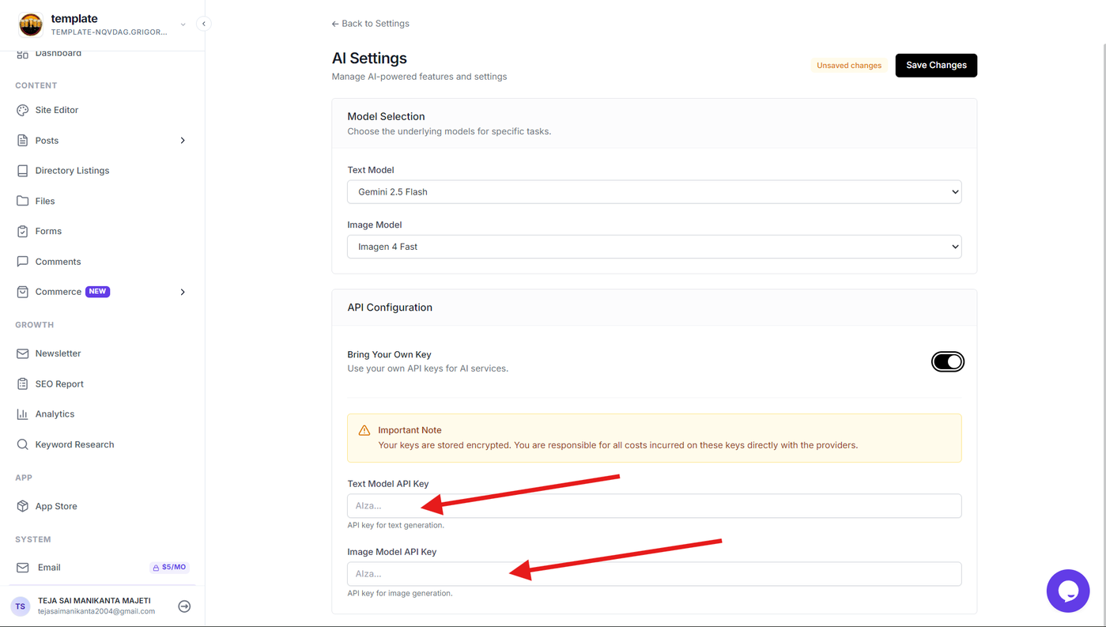Click the Save Changes button
The width and height of the screenshot is (1106, 627).
pos(936,65)
